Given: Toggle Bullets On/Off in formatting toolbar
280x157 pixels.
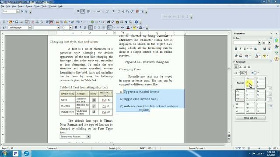Looking at the screenshot, I should pyautogui.click(x=114, y=27).
